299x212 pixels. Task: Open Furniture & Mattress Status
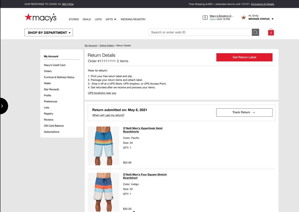(59, 77)
